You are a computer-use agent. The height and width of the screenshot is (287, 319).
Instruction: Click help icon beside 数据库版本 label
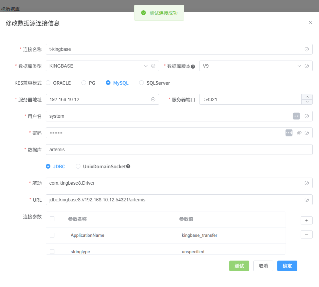click(193, 67)
